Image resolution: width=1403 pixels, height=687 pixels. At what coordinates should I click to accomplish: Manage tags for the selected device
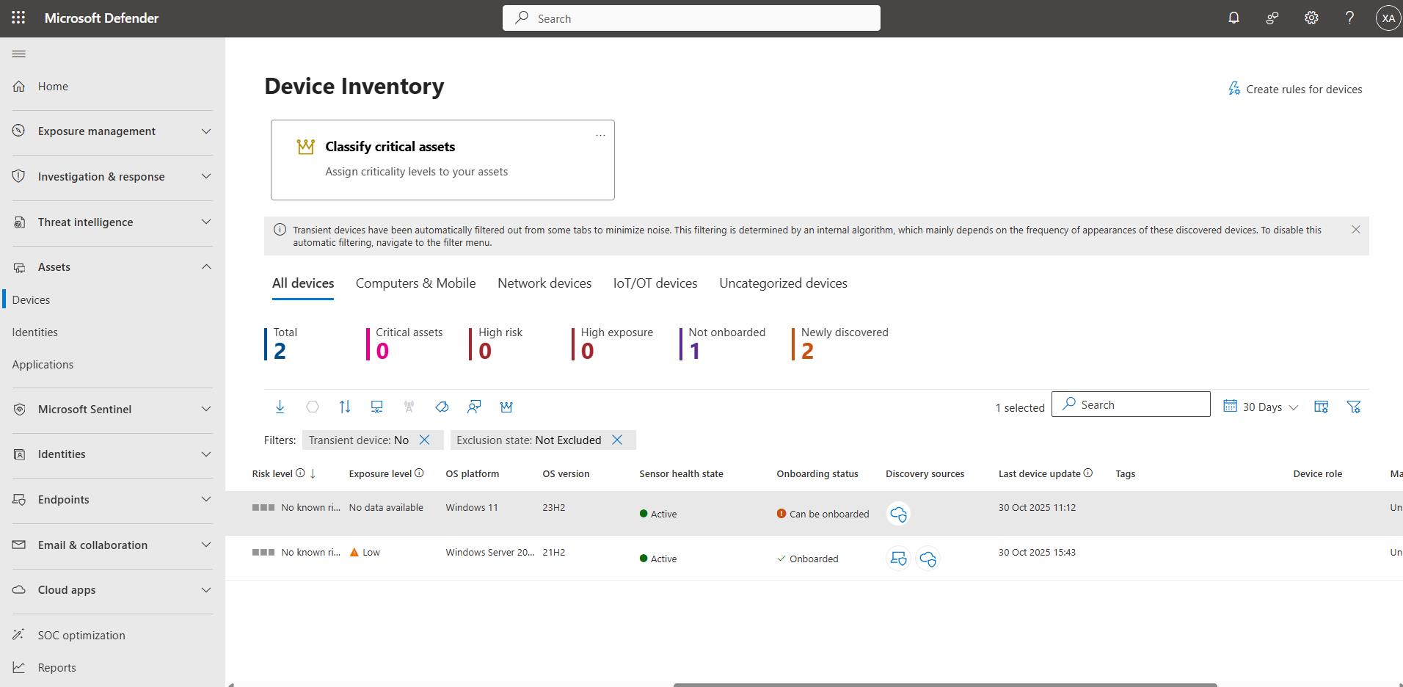442,407
